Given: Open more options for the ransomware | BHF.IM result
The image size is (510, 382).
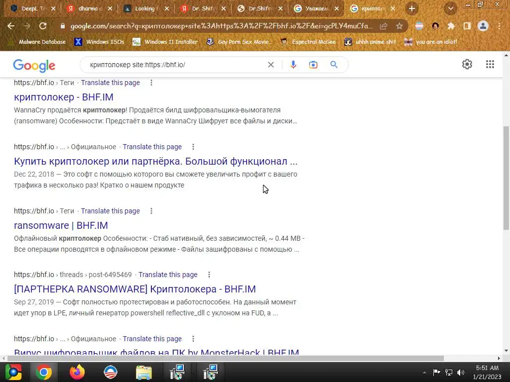Looking at the screenshot, I should tap(151, 211).
